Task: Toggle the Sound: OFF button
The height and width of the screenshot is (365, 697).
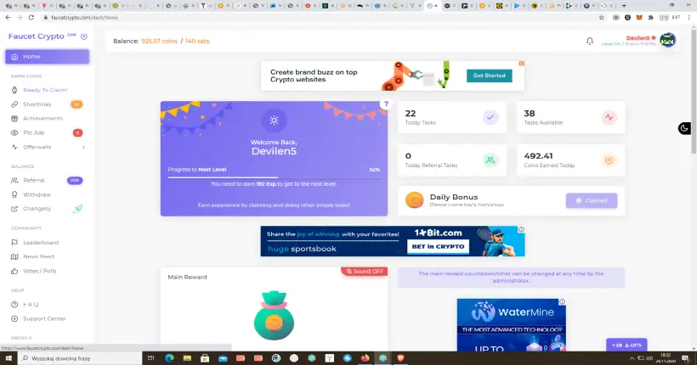Action: point(365,272)
